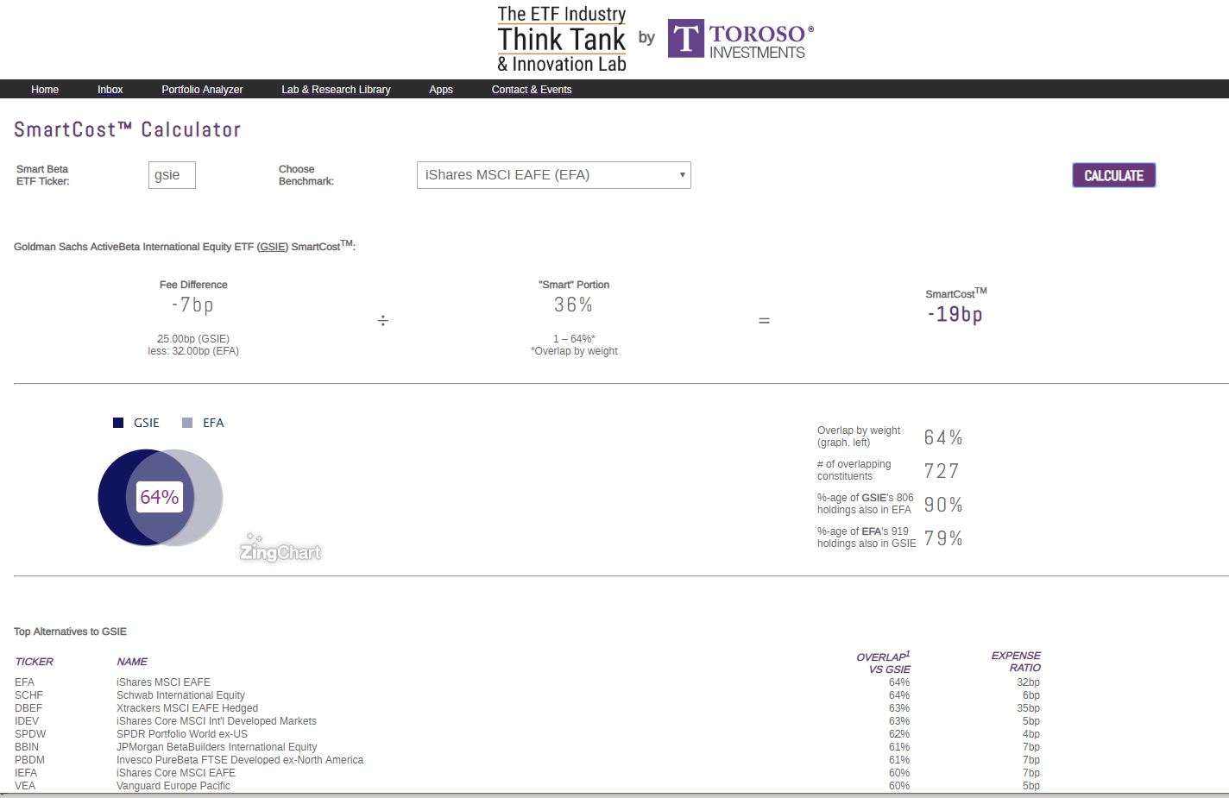Click SPDR Portfolio World ex-US name
1229x798 pixels.
182,734
